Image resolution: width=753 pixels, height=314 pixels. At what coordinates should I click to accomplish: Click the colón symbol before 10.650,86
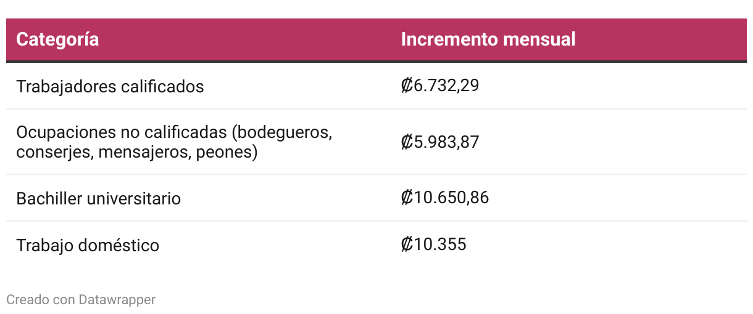(x=407, y=198)
